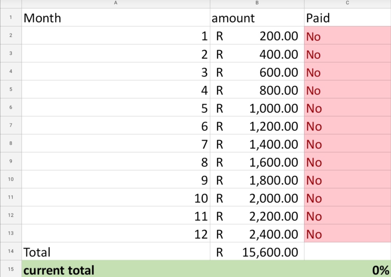The height and width of the screenshot is (277, 391).
Task: Select the row 1 header
Action: tap(11, 18)
